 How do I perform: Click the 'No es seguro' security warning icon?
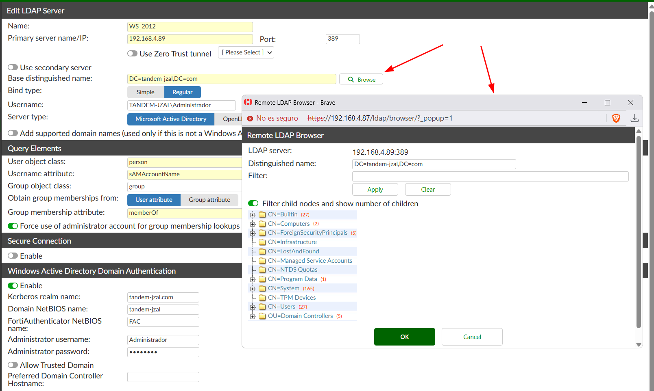[x=250, y=119]
